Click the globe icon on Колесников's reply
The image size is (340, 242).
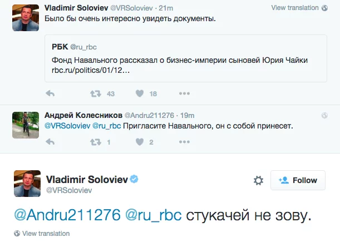point(324,115)
